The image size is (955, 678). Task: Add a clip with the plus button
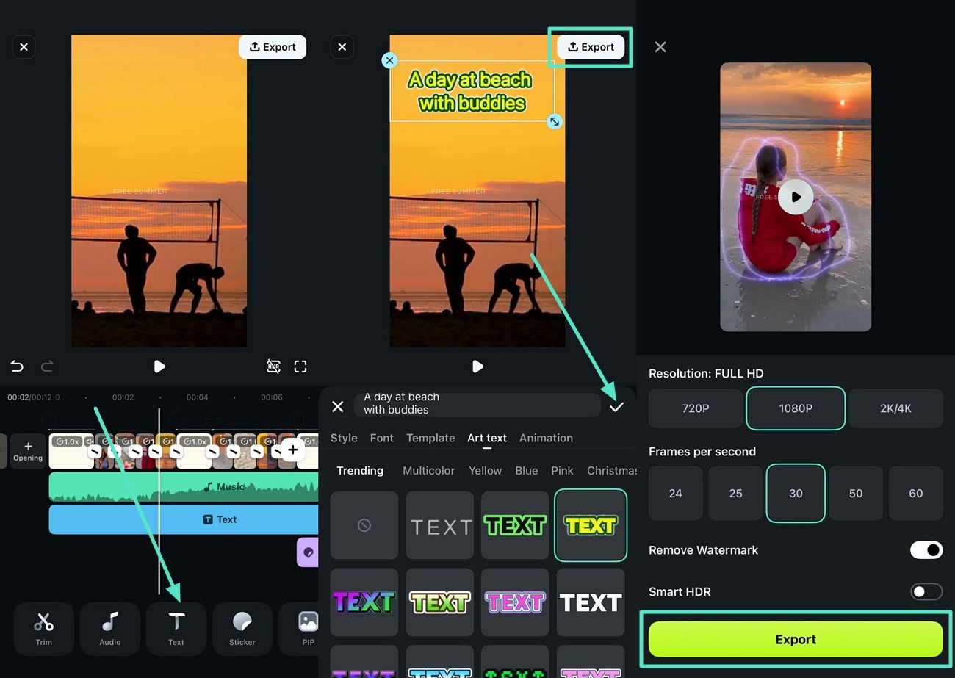(x=292, y=450)
